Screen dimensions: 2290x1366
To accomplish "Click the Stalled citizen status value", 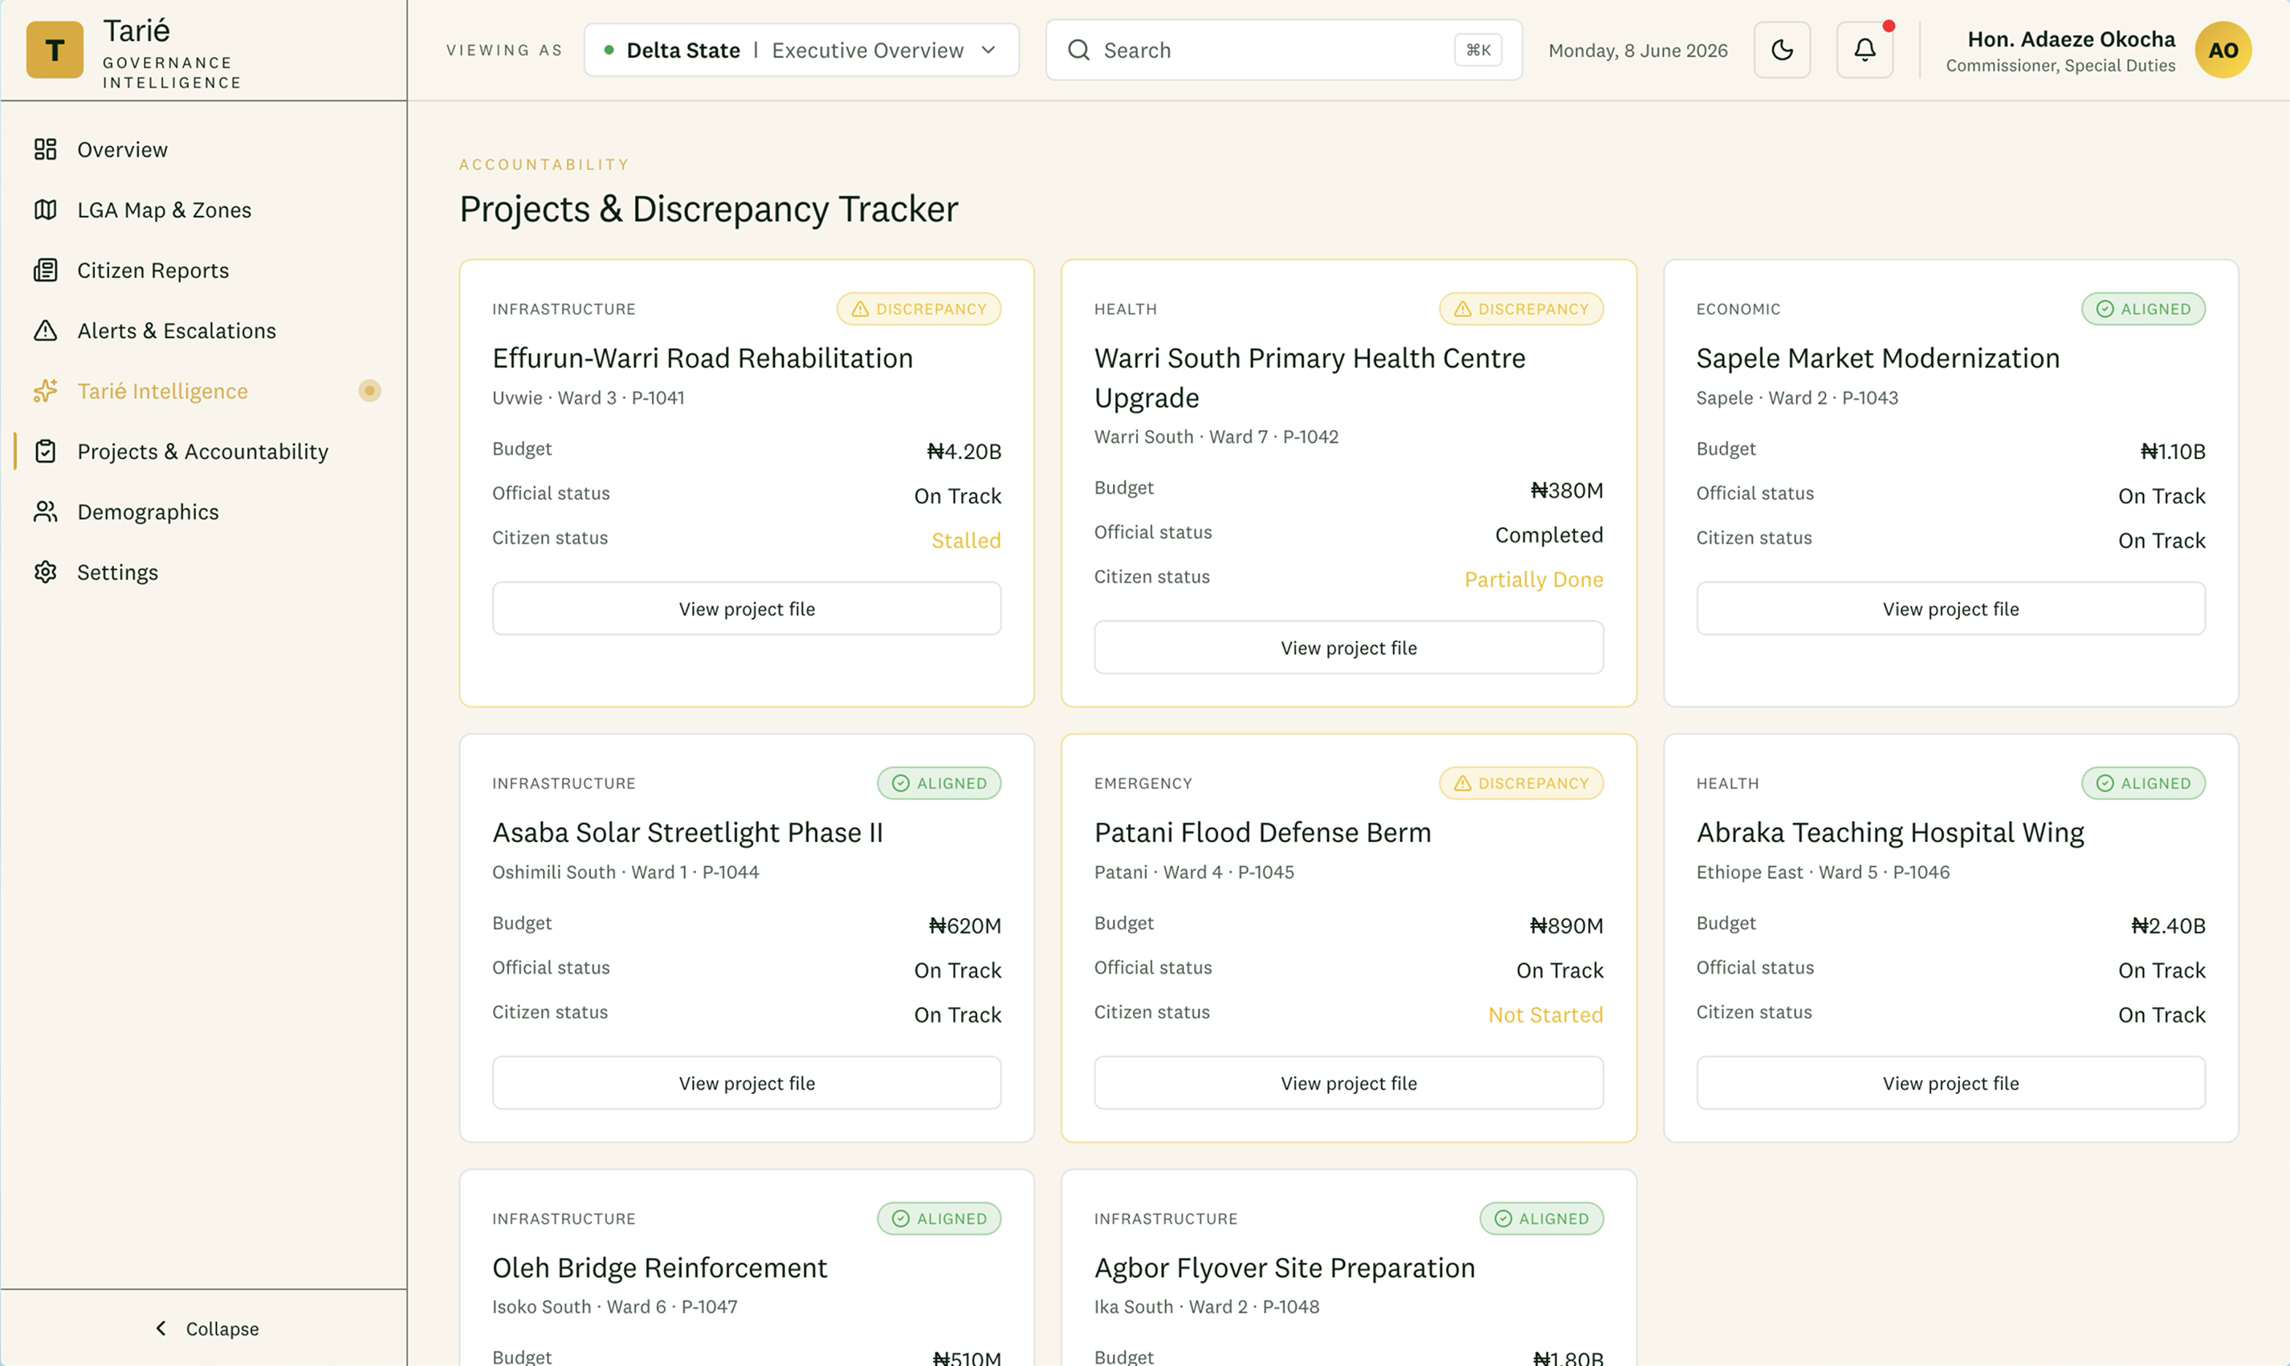I will tap(966, 540).
